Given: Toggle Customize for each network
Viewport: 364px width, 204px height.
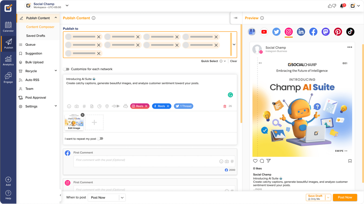Looking at the screenshot, I should click(67, 69).
